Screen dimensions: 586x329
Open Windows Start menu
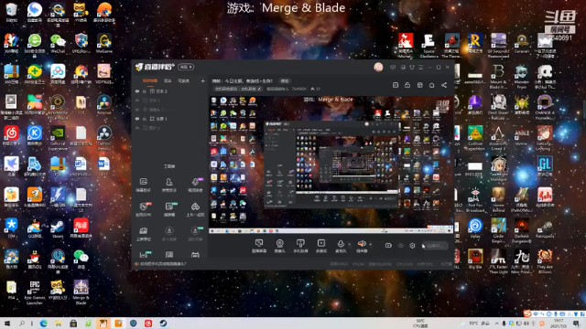[x=6, y=324]
